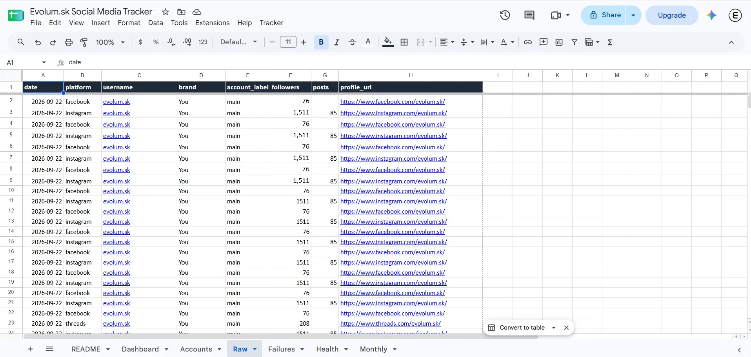Open the Default font dropdown

pyautogui.click(x=238, y=42)
